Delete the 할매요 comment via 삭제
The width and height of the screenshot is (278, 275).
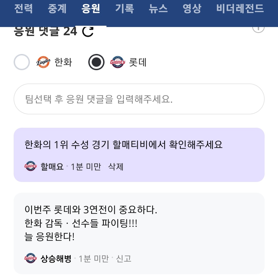116,167
